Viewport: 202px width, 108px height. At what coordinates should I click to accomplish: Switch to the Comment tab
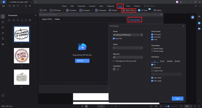(x=81, y=6)
